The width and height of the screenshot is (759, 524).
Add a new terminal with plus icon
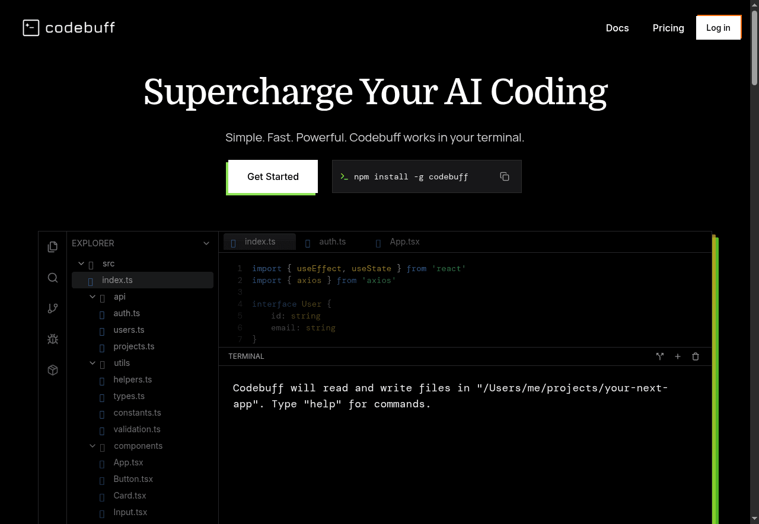tap(678, 356)
